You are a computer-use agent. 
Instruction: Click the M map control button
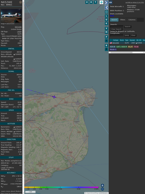coord(106,32)
